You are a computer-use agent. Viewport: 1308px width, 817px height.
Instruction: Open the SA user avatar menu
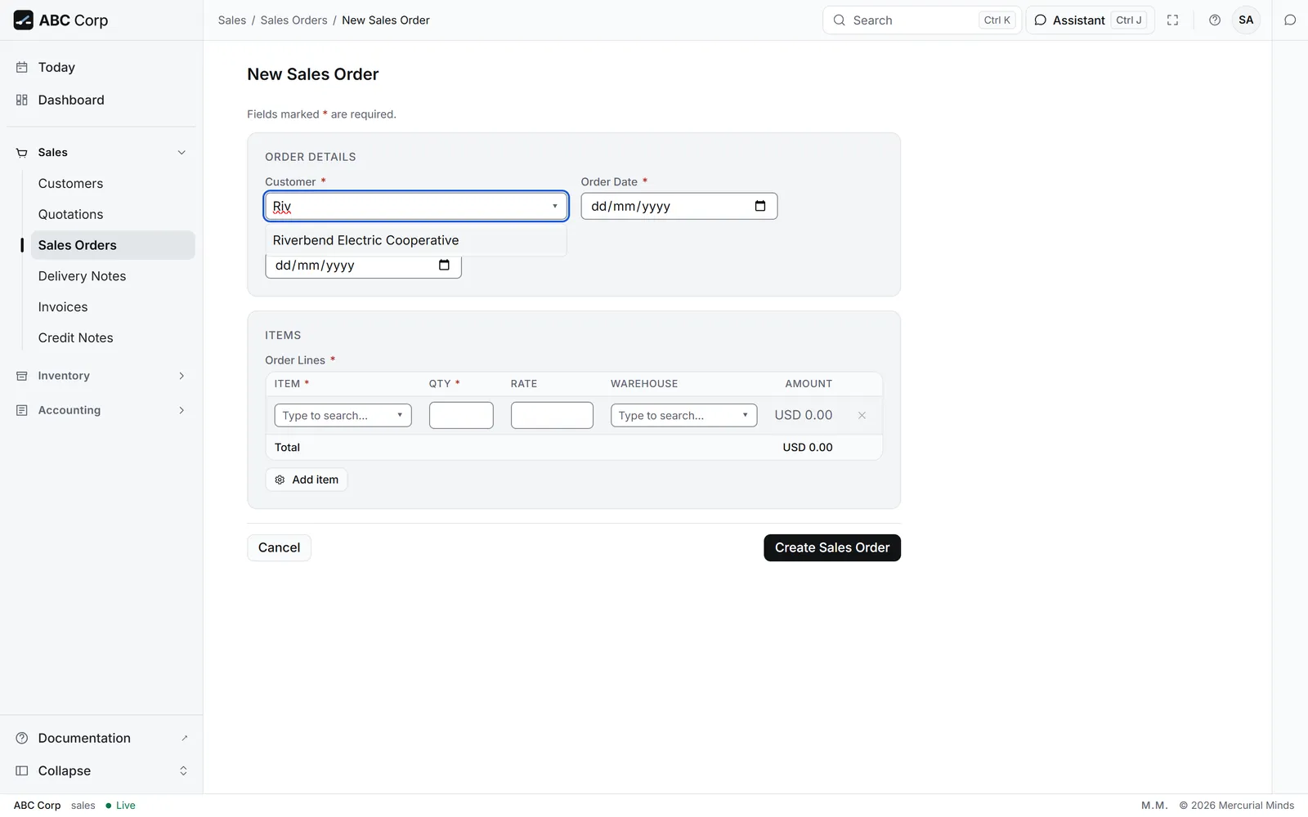[1246, 20]
